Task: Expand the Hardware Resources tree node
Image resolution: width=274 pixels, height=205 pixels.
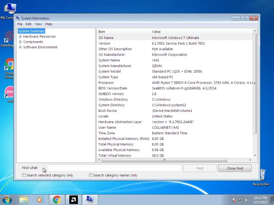Action: [x=20, y=36]
